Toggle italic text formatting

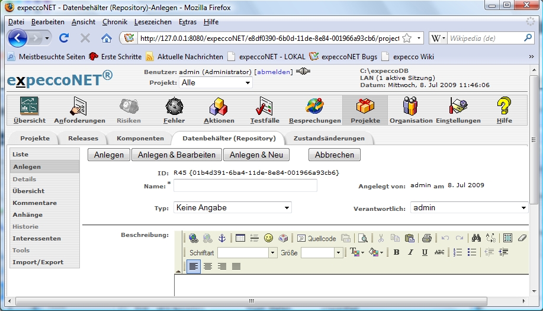click(410, 252)
